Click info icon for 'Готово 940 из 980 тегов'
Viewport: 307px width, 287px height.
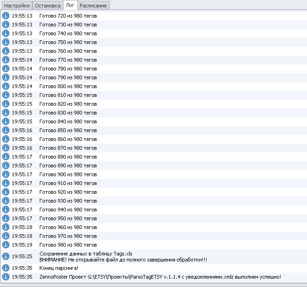[x=6, y=210]
